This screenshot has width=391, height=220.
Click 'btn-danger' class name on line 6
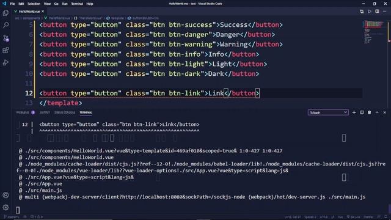click(189, 35)
